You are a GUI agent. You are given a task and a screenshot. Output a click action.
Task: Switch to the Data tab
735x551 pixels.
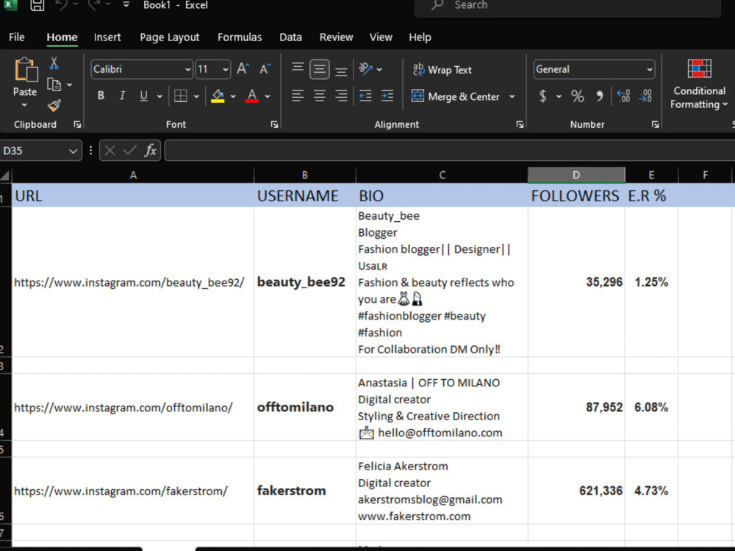pos(290,37)
